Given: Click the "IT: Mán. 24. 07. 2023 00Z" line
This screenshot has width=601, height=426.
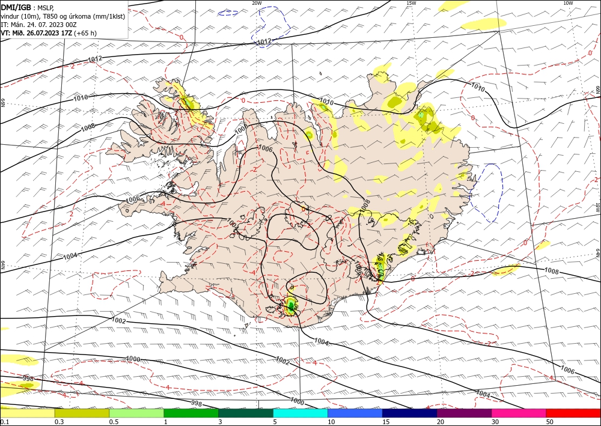Looking at the screenshot, I should coord(38,25).
